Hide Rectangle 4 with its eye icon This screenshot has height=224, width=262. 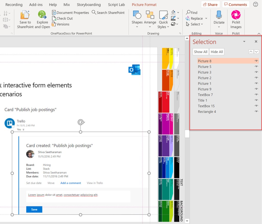click(x=256, y=111)
